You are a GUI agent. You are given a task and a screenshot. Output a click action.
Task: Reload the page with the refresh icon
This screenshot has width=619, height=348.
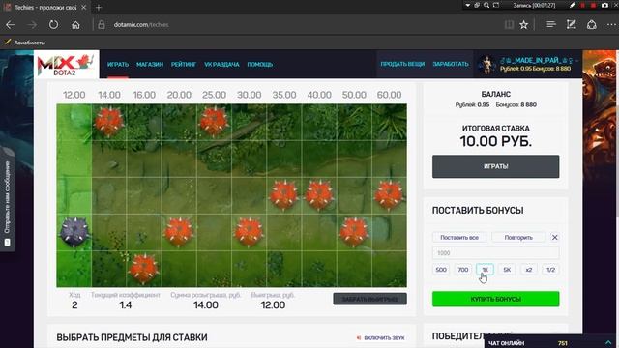(x=53, y=25)
